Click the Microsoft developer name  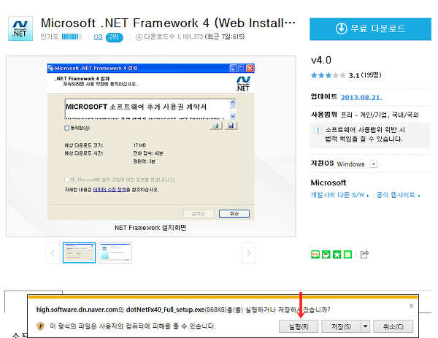328,183
